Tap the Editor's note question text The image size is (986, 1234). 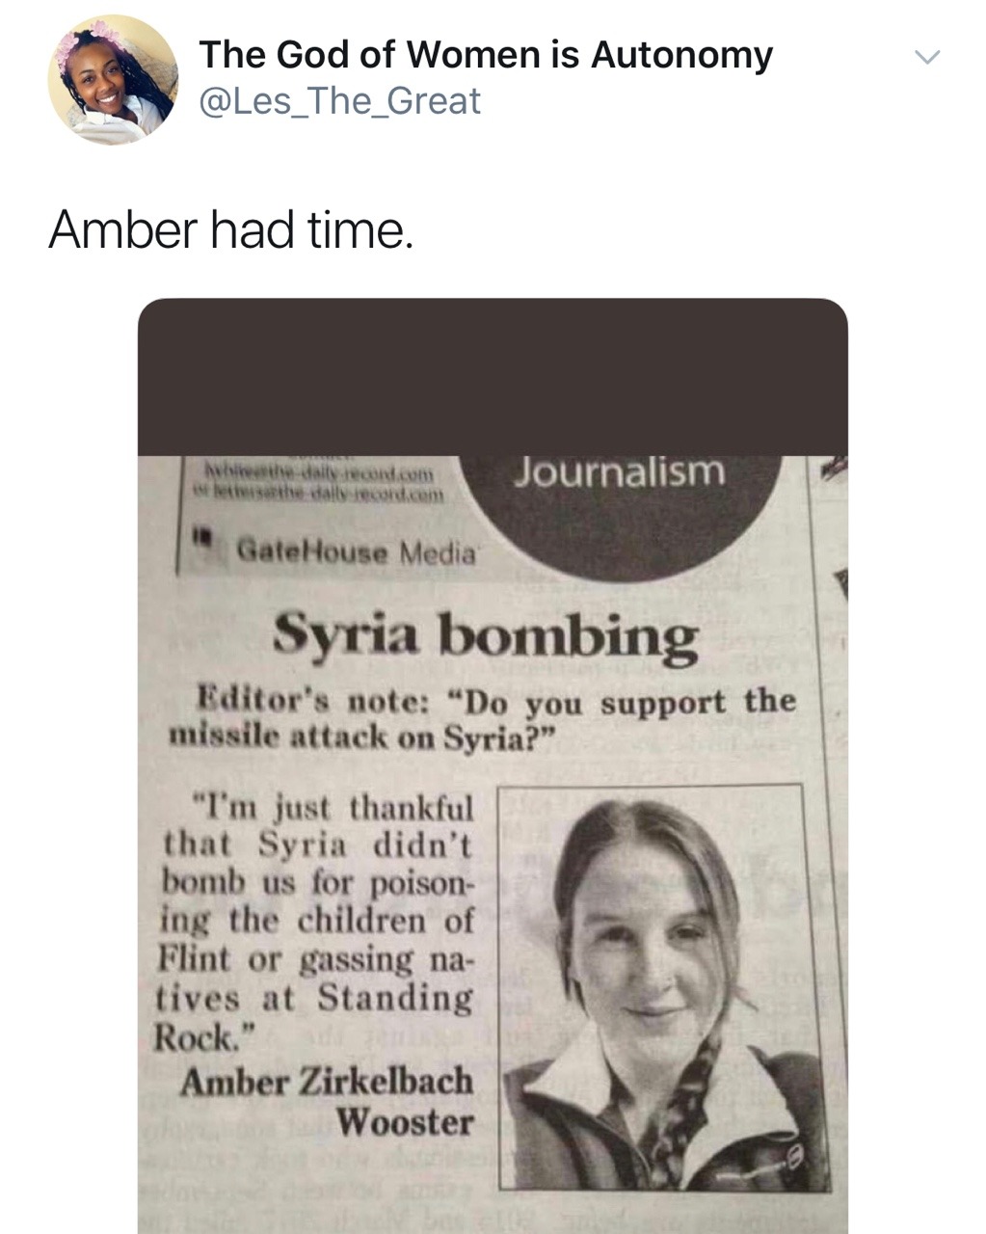coord(482,719)
